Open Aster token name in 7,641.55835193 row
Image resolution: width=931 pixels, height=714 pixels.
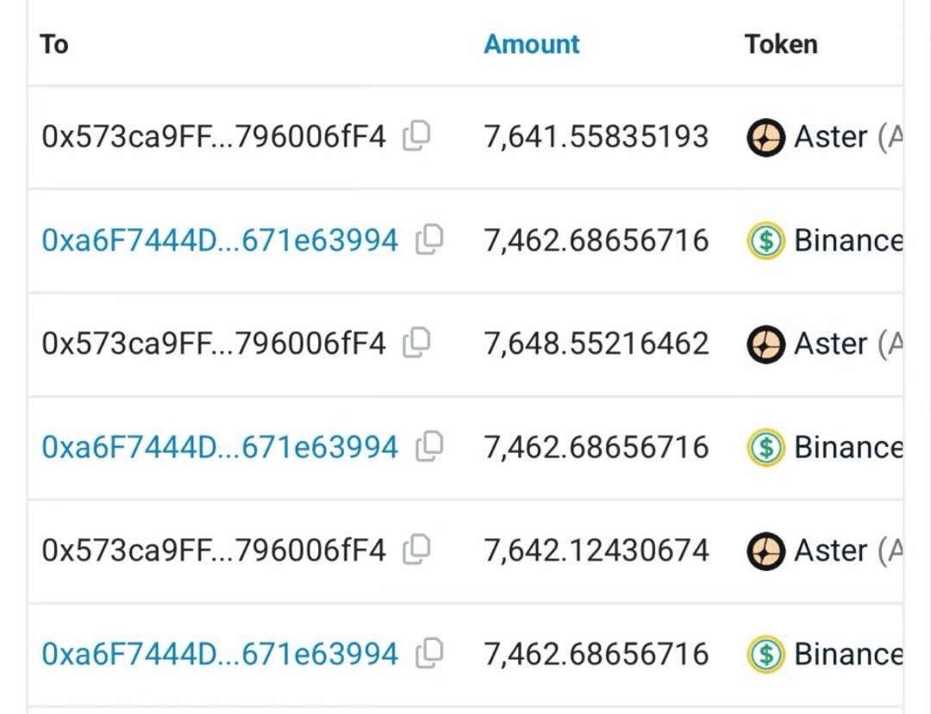pyautogui.click(x=830, y=137)
